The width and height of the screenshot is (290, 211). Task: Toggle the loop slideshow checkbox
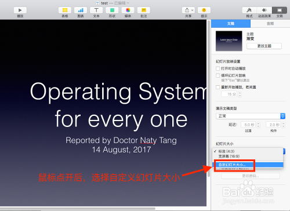(x=218, y=75)
